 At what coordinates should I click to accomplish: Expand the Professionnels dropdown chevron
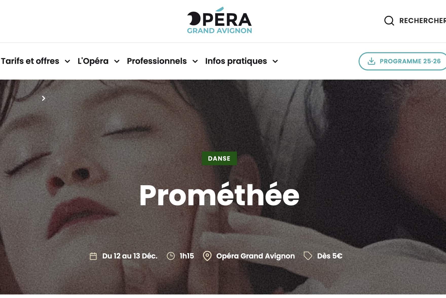[195, 61]
